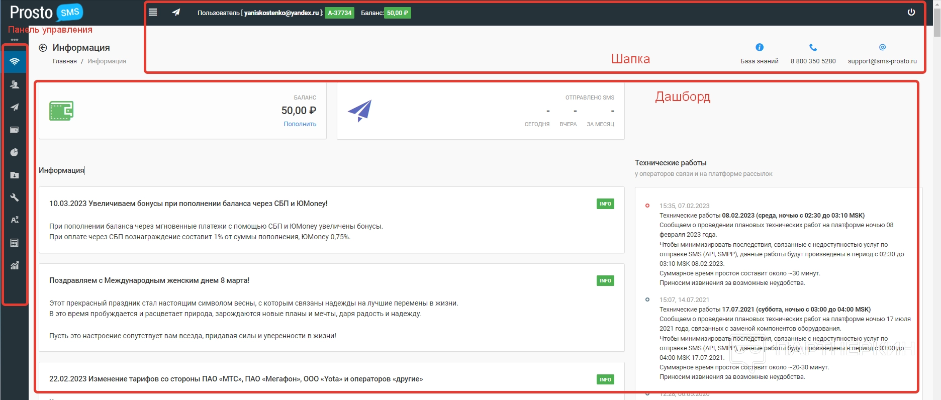Click the ОТПРАВЛЕНО SMS card label
941x400 pixels.
coord(590,97)
